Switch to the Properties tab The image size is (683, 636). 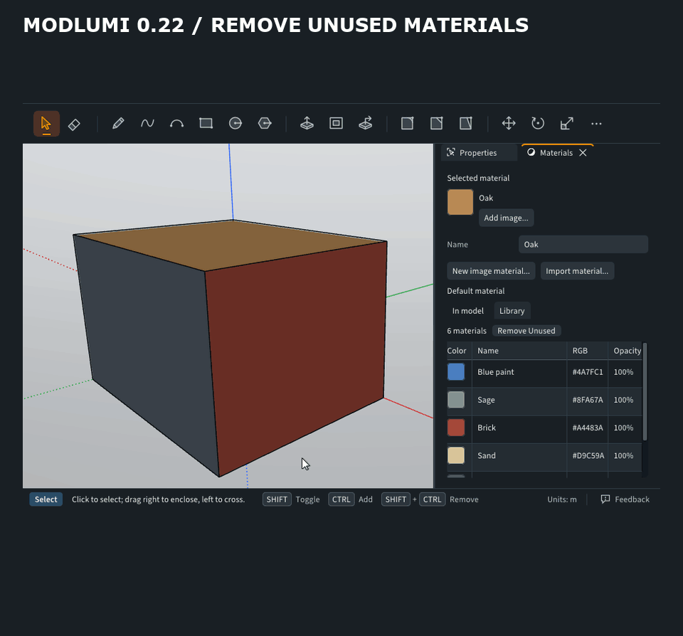click(x=479, y=153)
